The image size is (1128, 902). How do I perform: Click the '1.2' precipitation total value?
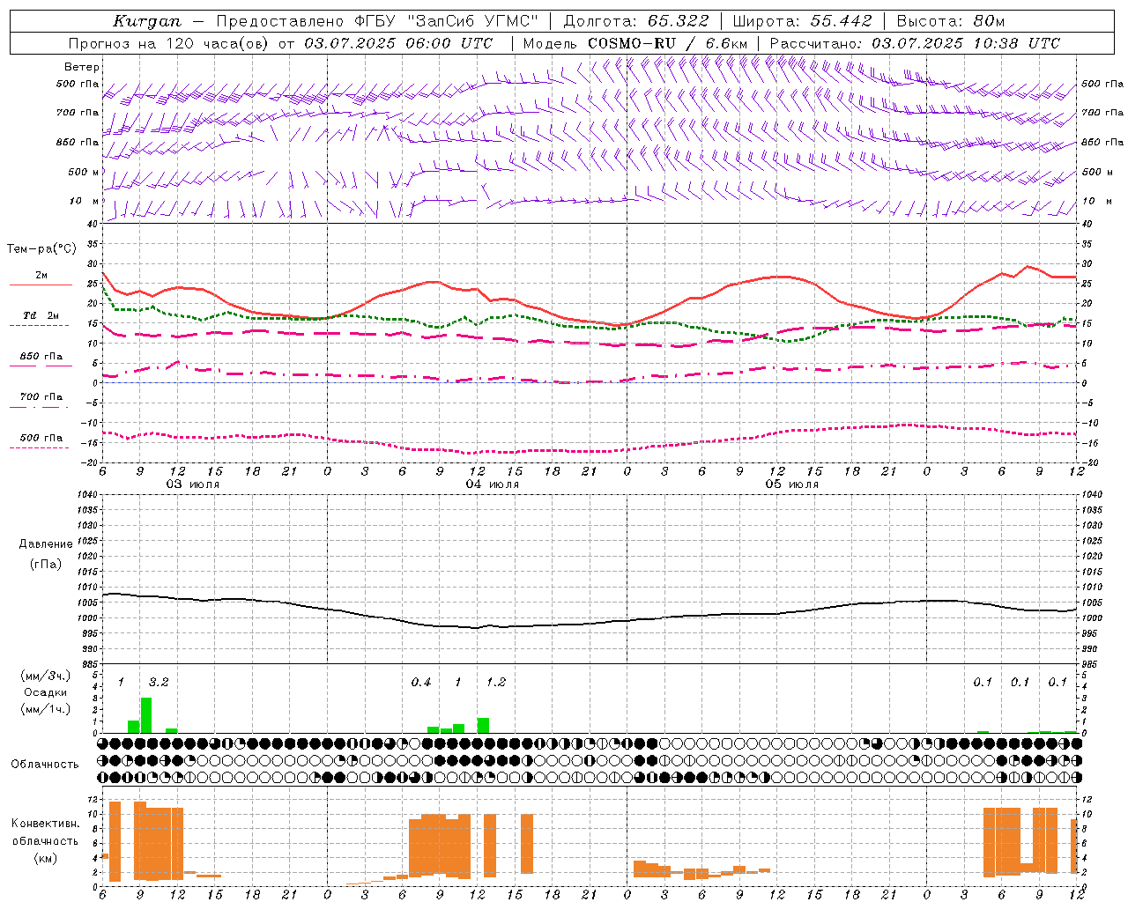click(496, 682)
